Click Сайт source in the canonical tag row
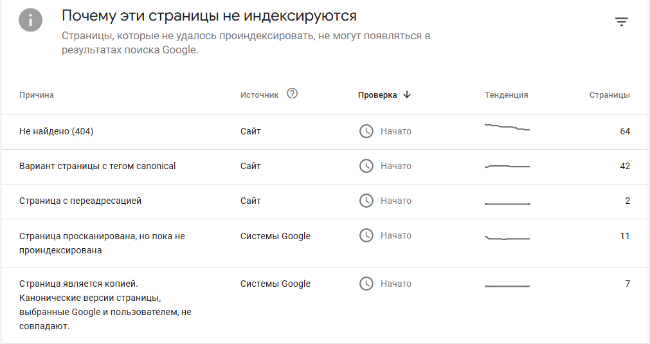The height and width of the screenshot is (344, 650). click(250, 166)
